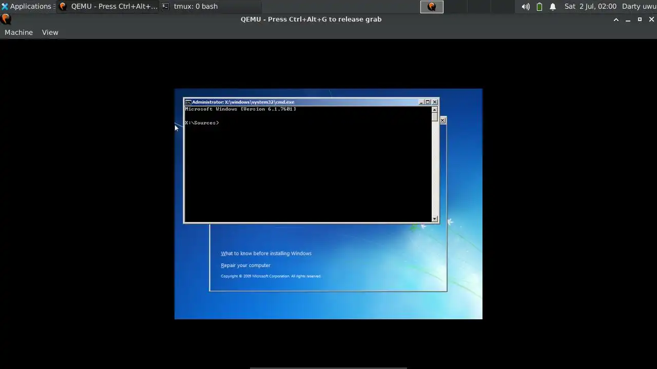Click the cmd vertical scrollbar thumb
The width and height of the screenshot is (657, 369).
(x=435, y=117)
